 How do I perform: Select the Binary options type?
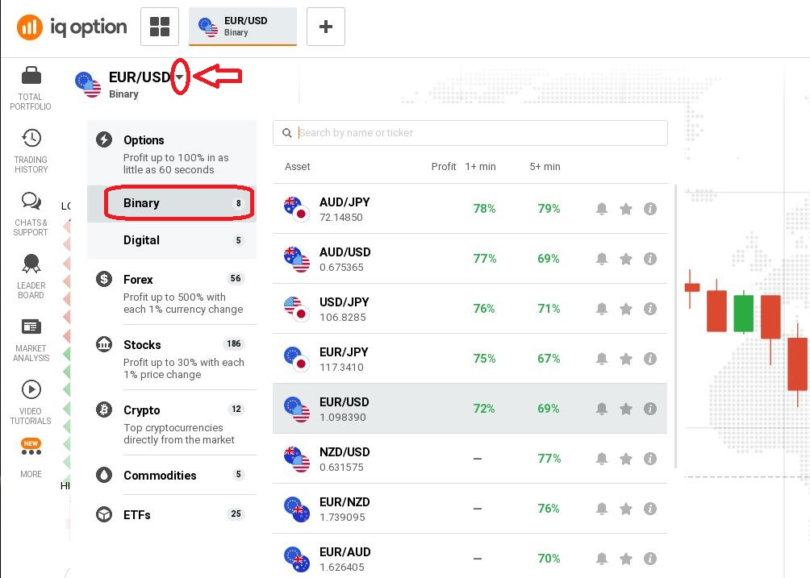pos(172,203)
